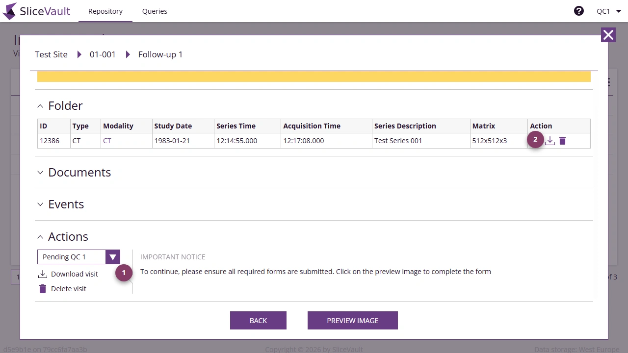628x353 pixels.
Task: Expand the Documents section
Action: pyautogui.click(x=40, y=172)
